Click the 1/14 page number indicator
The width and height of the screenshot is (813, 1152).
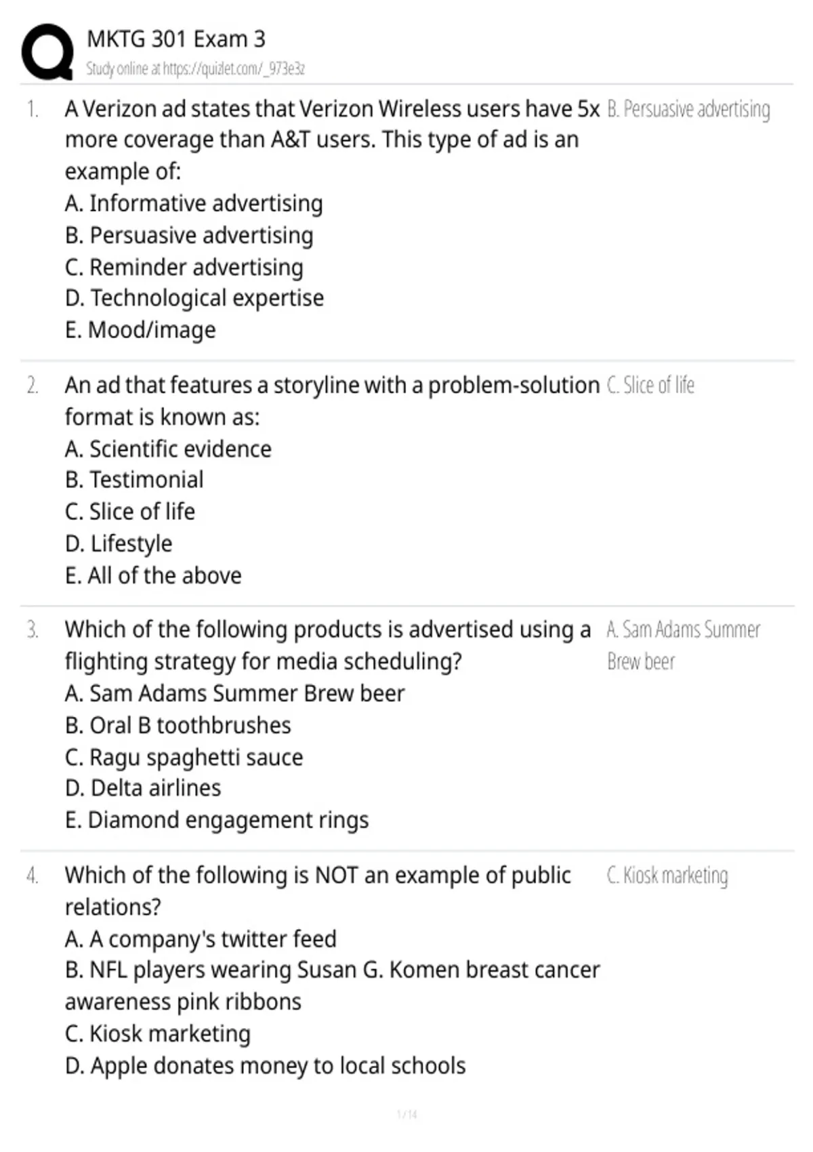[x=406, y=1114]
